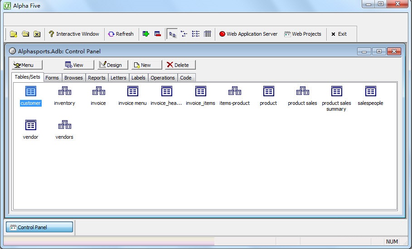
Task: Click the Design button
Action: click(x=113, y=65)
